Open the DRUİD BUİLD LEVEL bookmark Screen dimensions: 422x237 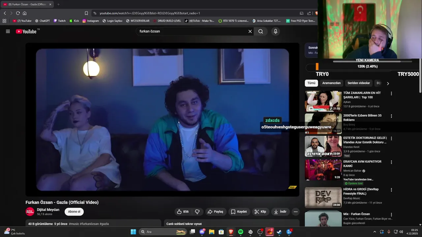(x=167, y=21)
